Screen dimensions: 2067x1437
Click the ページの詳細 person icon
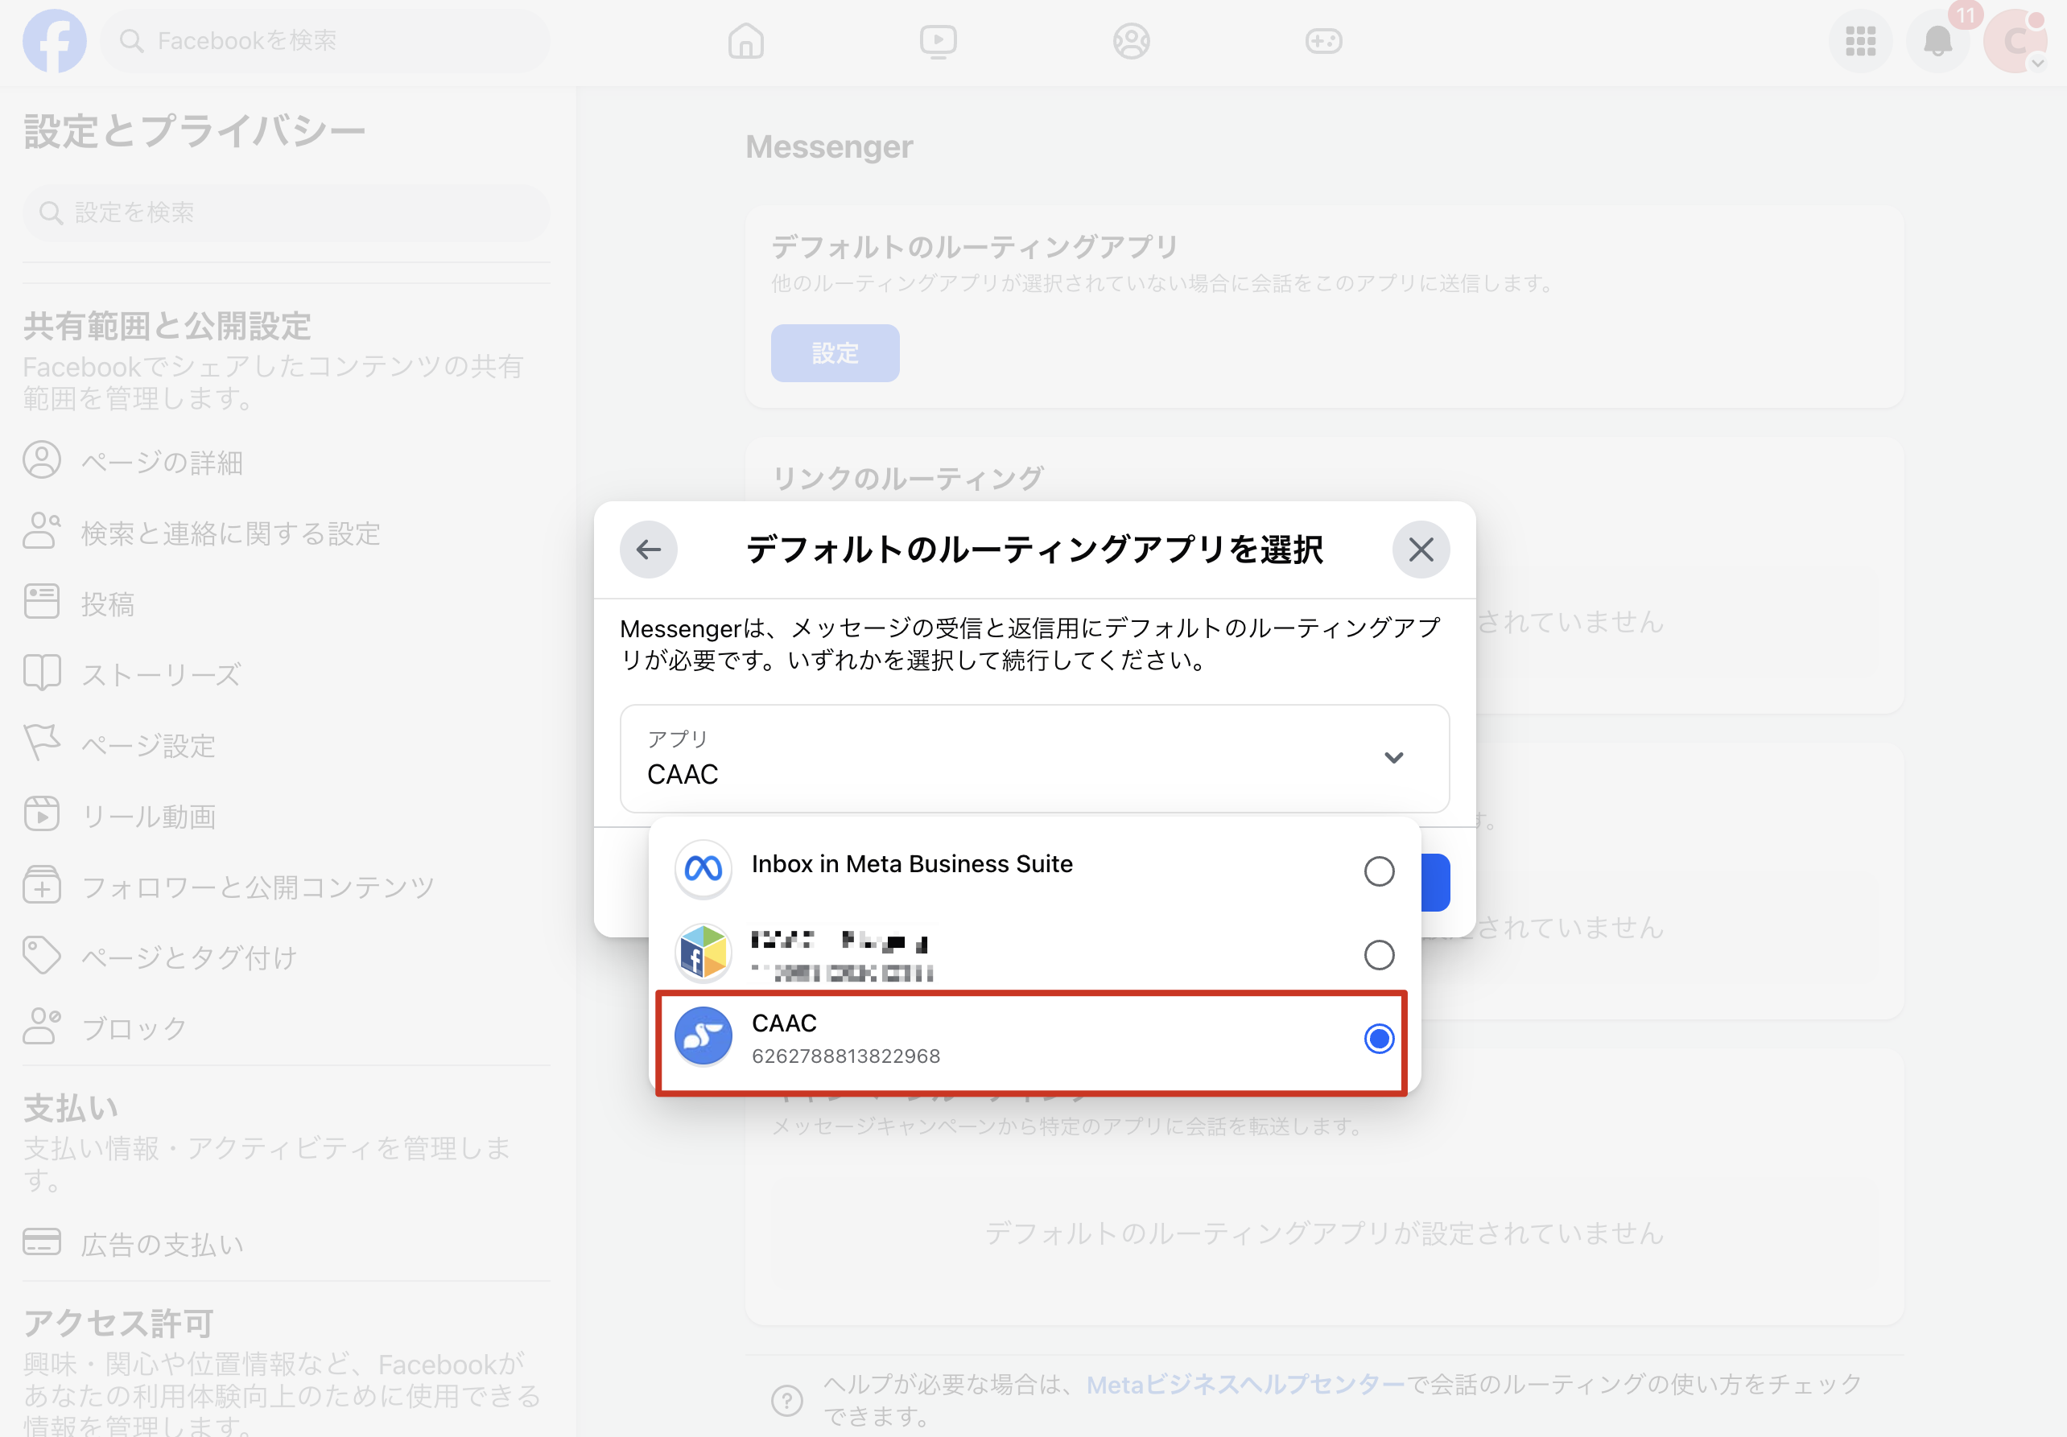pos(41,459)
